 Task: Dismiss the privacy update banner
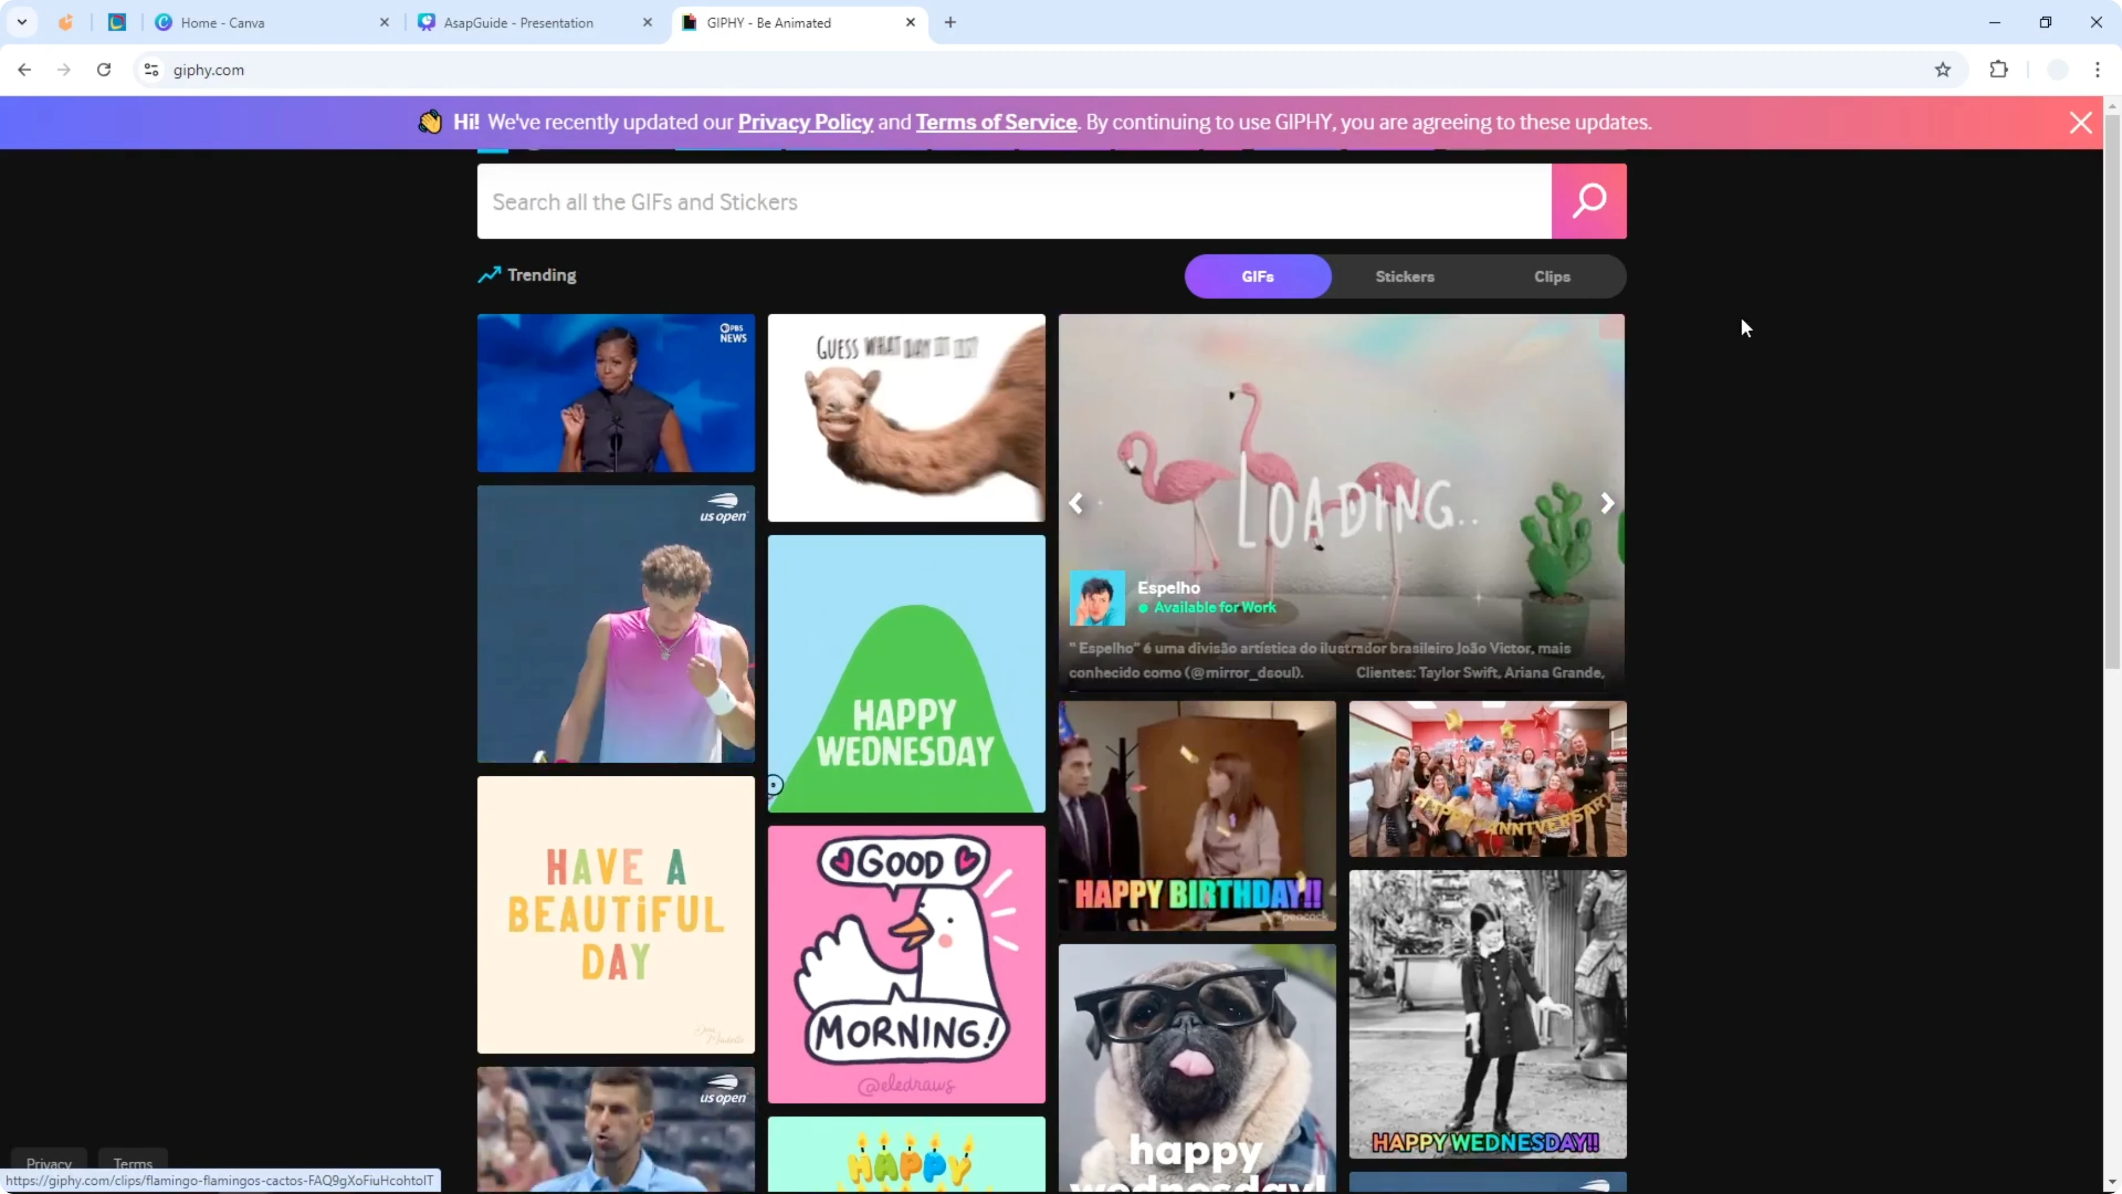[x=2081, y=123]
